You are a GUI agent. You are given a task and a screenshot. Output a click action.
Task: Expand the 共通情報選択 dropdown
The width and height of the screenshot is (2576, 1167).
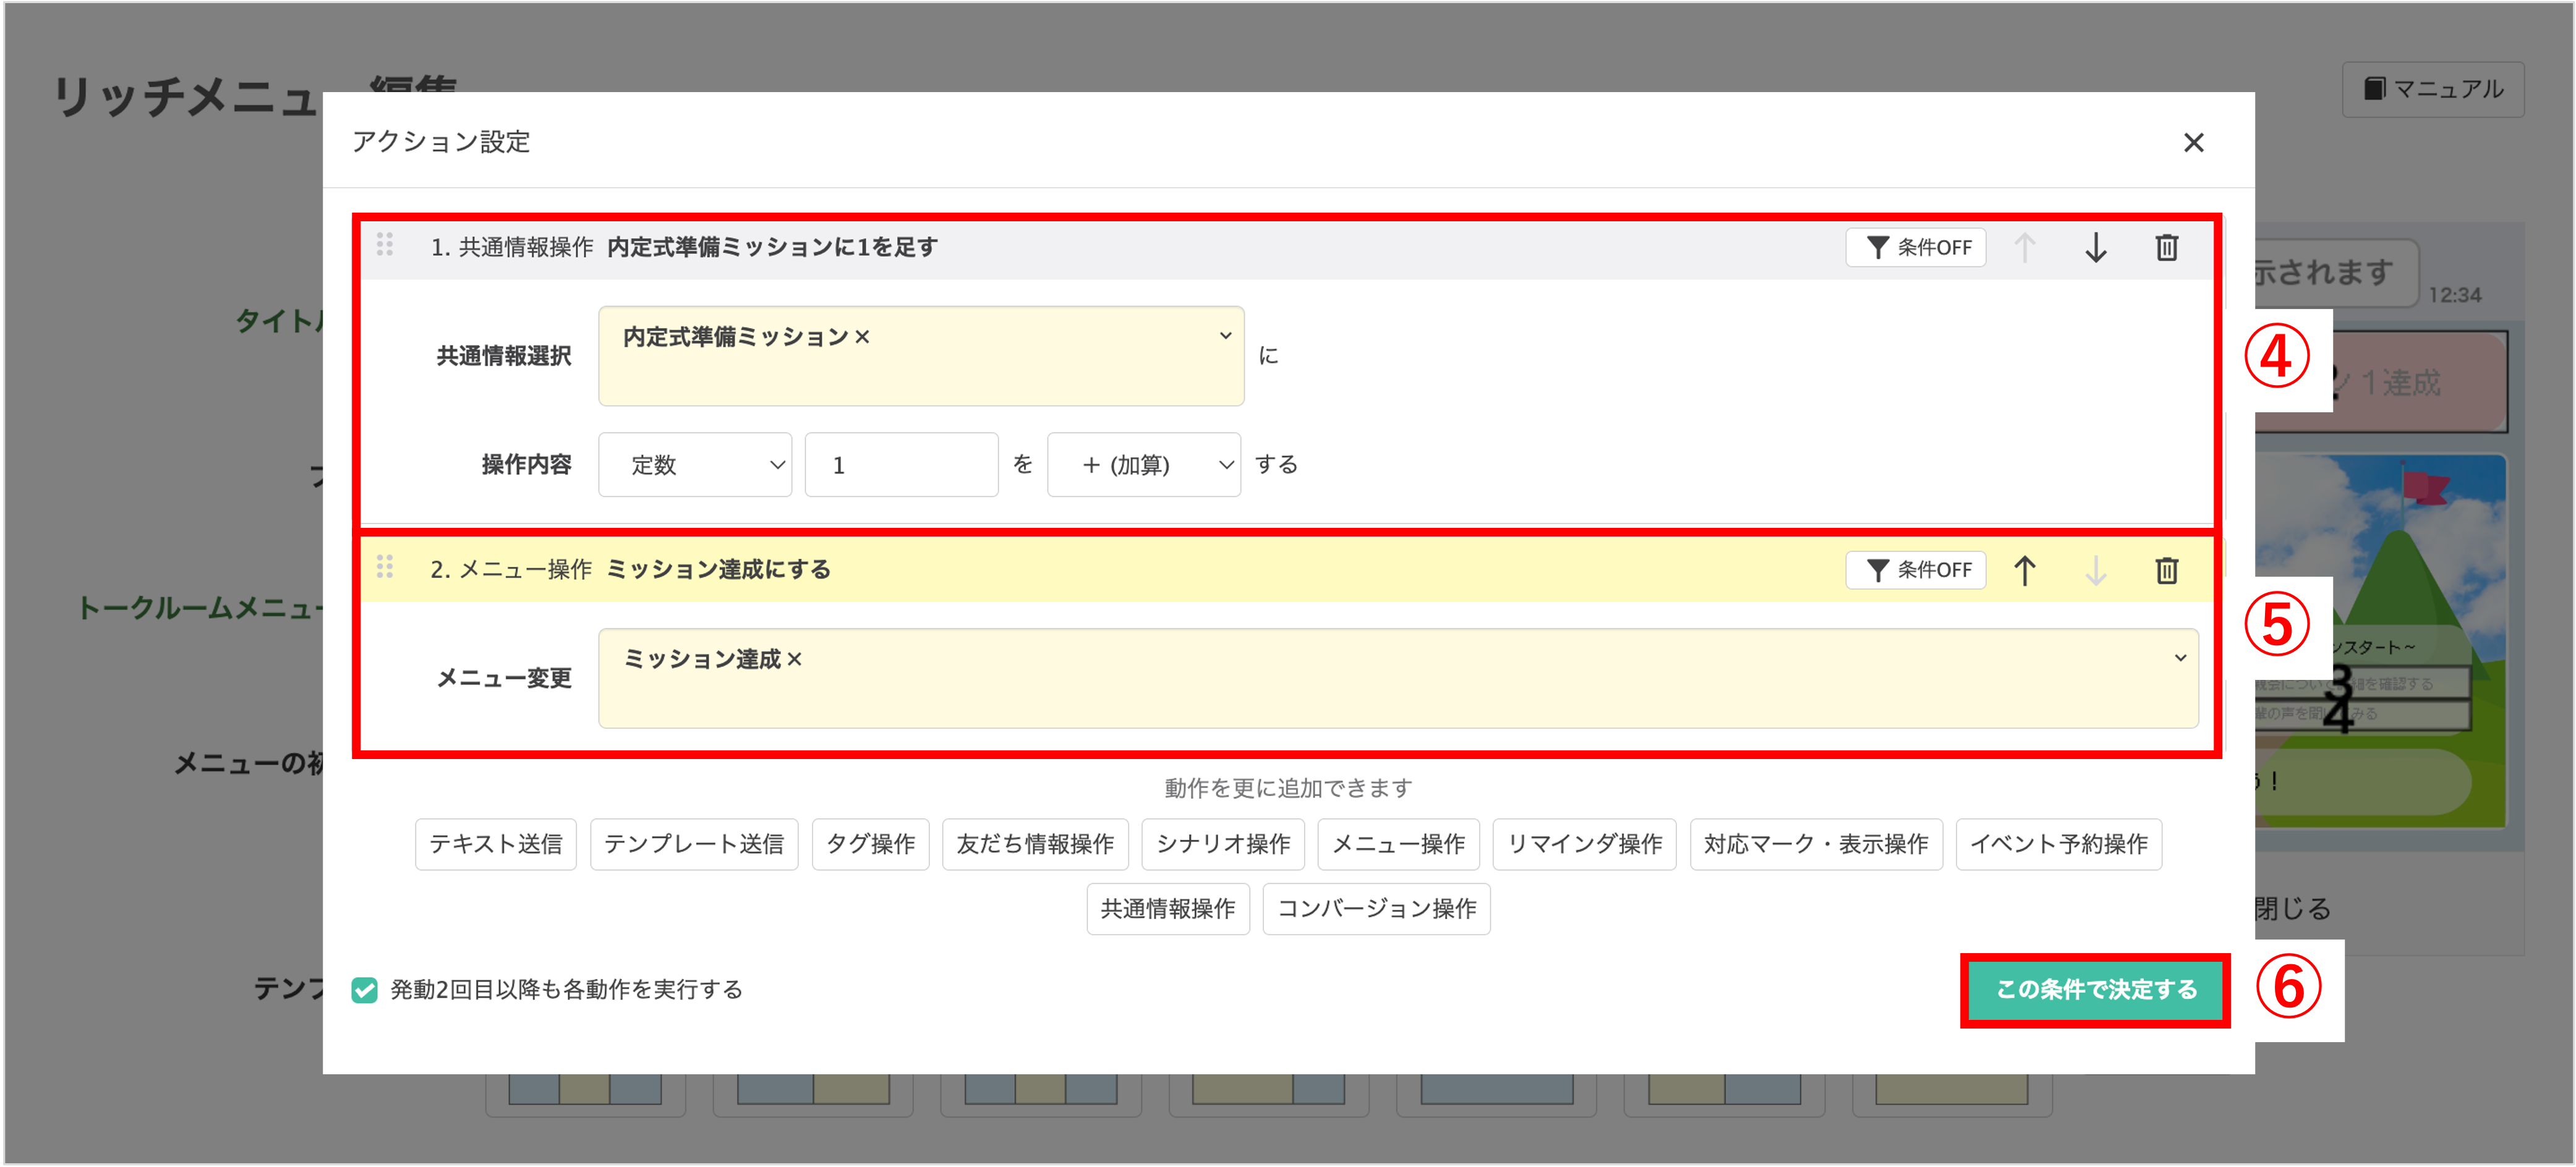coord(1225,336)
